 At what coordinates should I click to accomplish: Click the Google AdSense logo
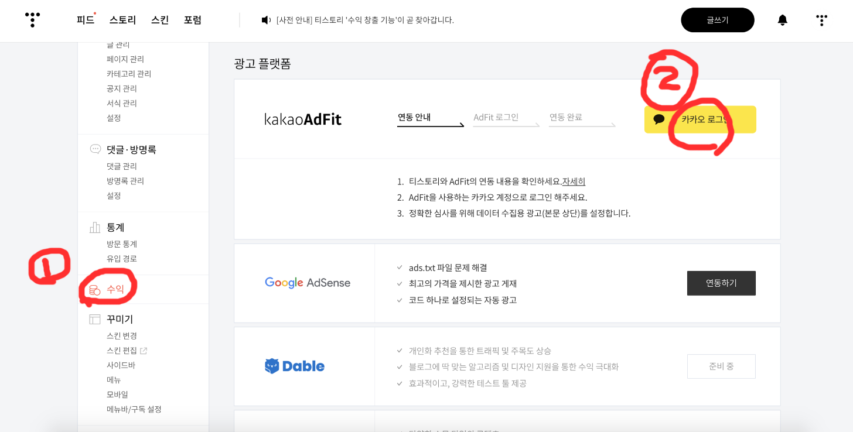[x=308, y=283]
